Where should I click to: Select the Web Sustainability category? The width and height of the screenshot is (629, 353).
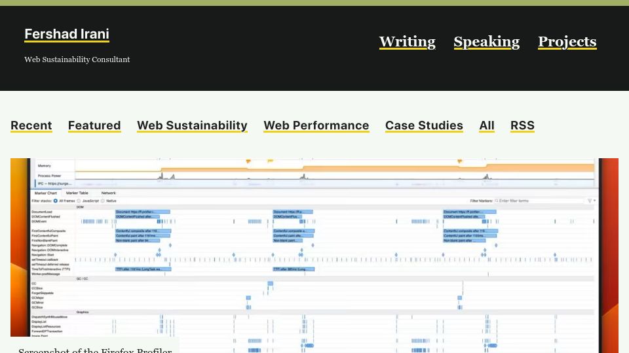(x=192, y=126)
